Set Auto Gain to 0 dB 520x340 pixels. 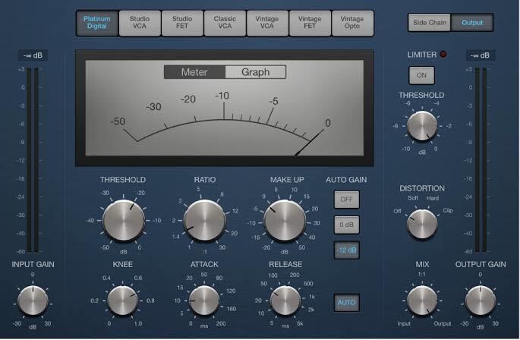coord(347,225)
